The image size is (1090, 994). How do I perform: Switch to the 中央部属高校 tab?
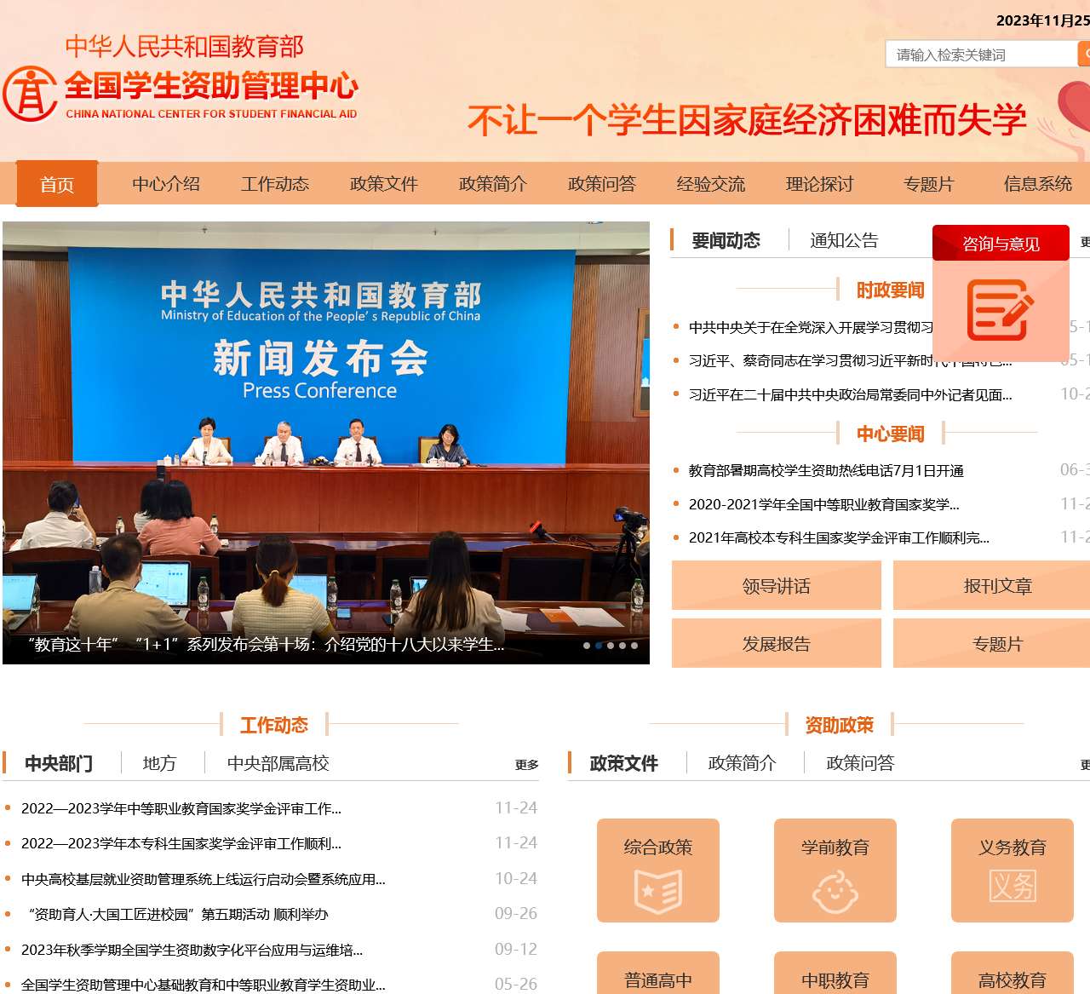(x=278, y=763)
